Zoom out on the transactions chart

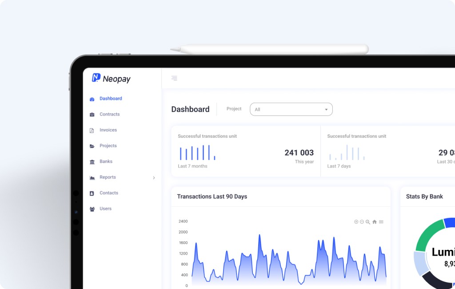click(x=362, y=221)
